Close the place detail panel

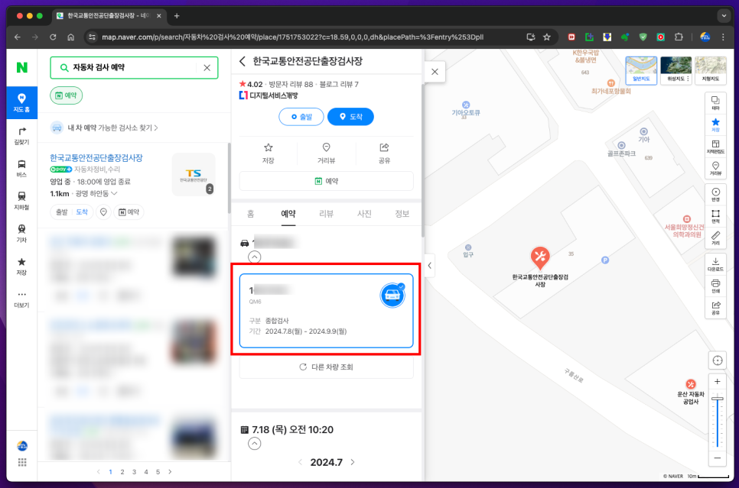435,72
